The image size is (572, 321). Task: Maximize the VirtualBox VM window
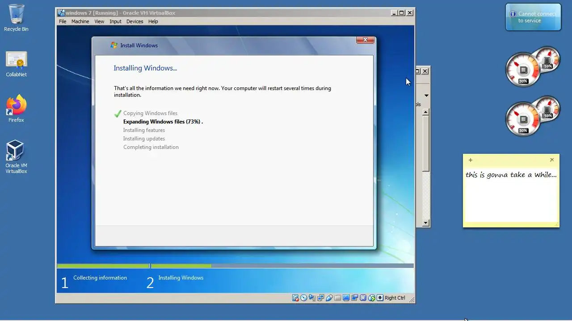click(x=401, y=13)
